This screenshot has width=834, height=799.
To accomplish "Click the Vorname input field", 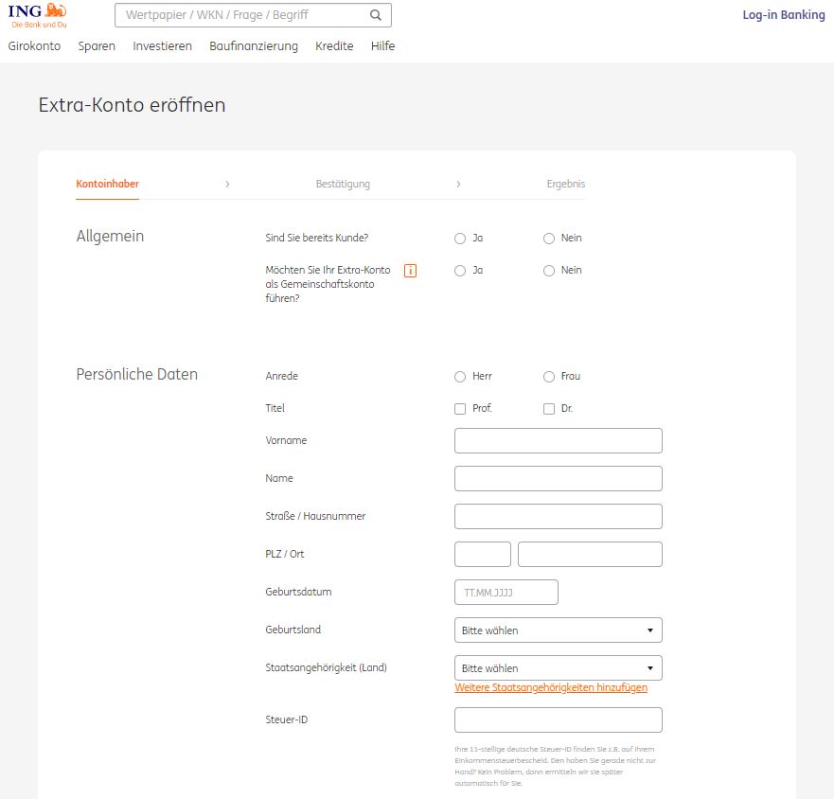I will pyautogui.click(x=559, y=441).
